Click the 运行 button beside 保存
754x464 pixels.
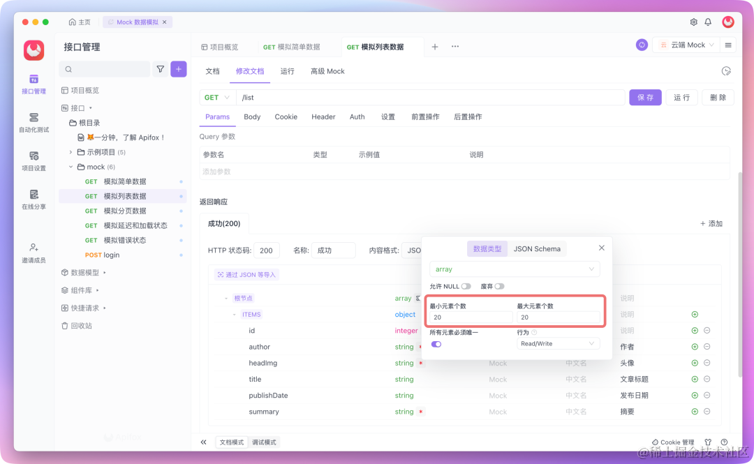pyautogui.click(x=681, y=98)
